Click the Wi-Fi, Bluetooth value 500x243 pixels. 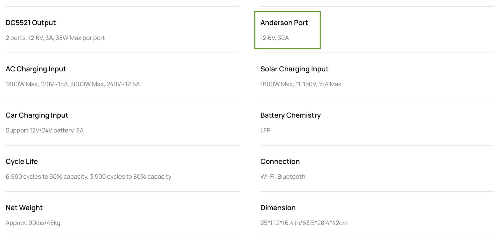283,177
